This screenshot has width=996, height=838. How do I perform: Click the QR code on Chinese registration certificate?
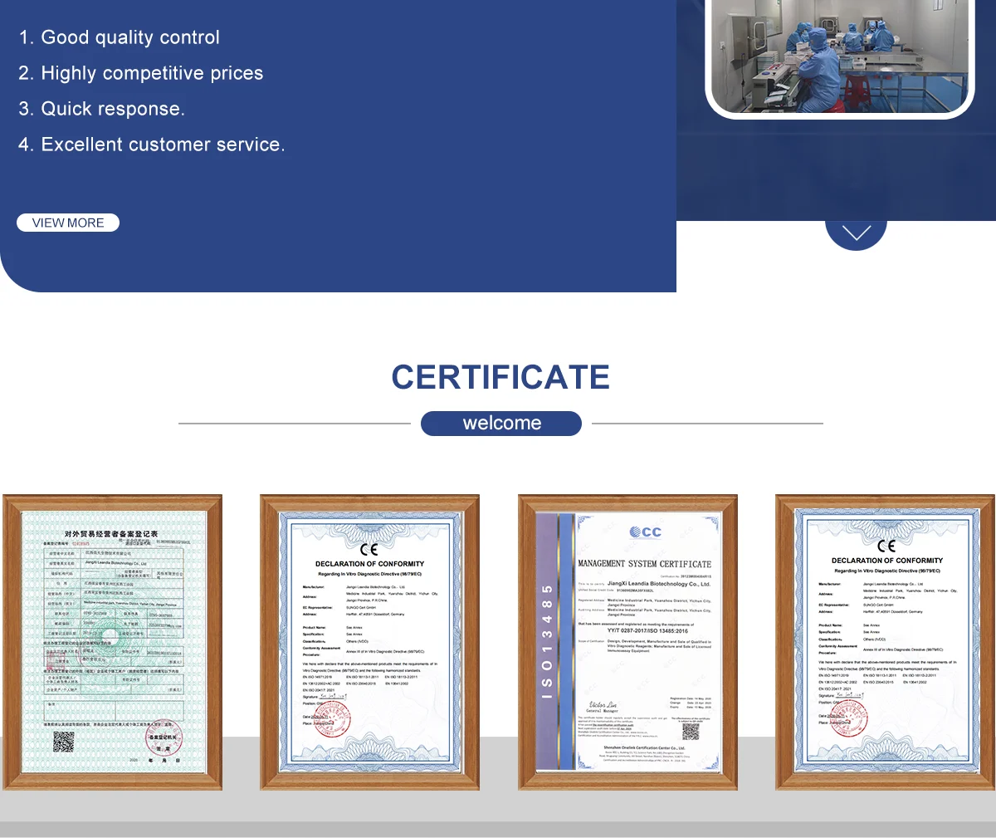[x=64, y=742]
